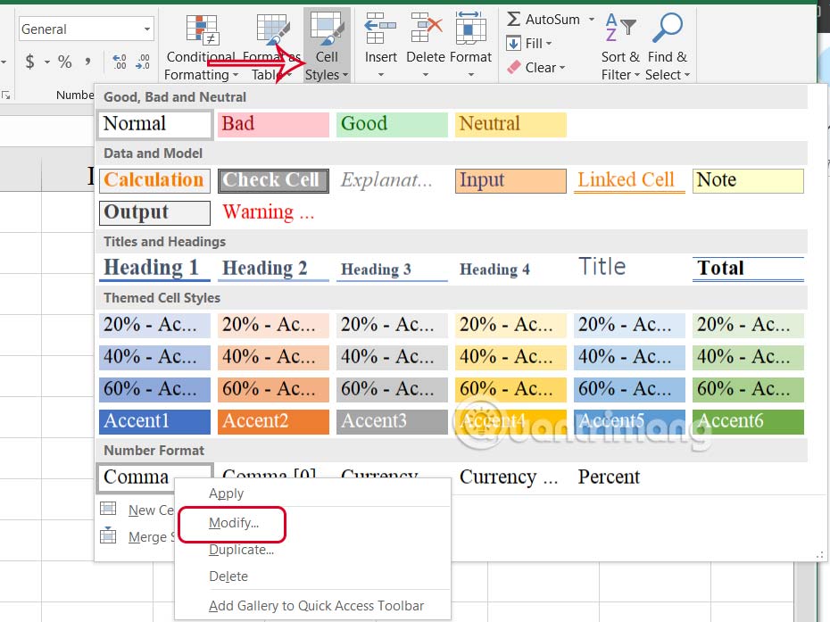Select Duplicate... in the context menu
Viewport: 830px width, 622px height.
(x=241, y=550)
